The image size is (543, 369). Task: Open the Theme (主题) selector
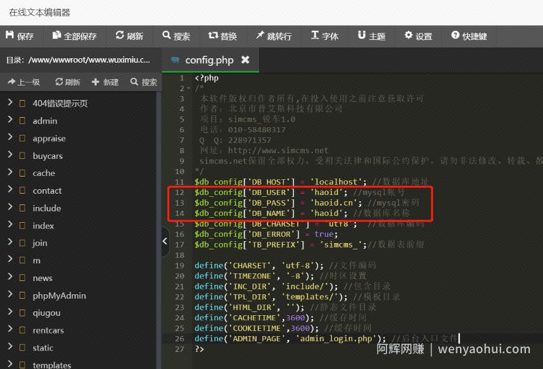pyautogui.click(x=371, y=36)
